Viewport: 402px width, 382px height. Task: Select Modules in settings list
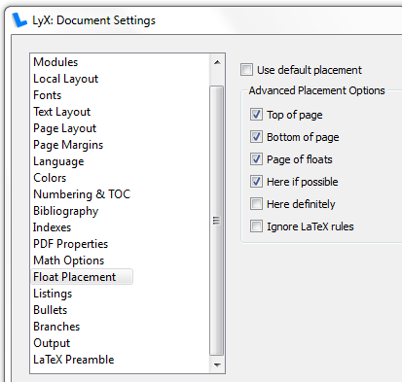pos(55,62)
